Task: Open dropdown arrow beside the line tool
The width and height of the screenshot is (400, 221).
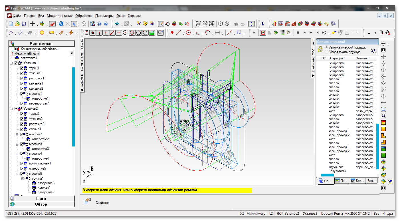Action: click(x=183, y=34)
